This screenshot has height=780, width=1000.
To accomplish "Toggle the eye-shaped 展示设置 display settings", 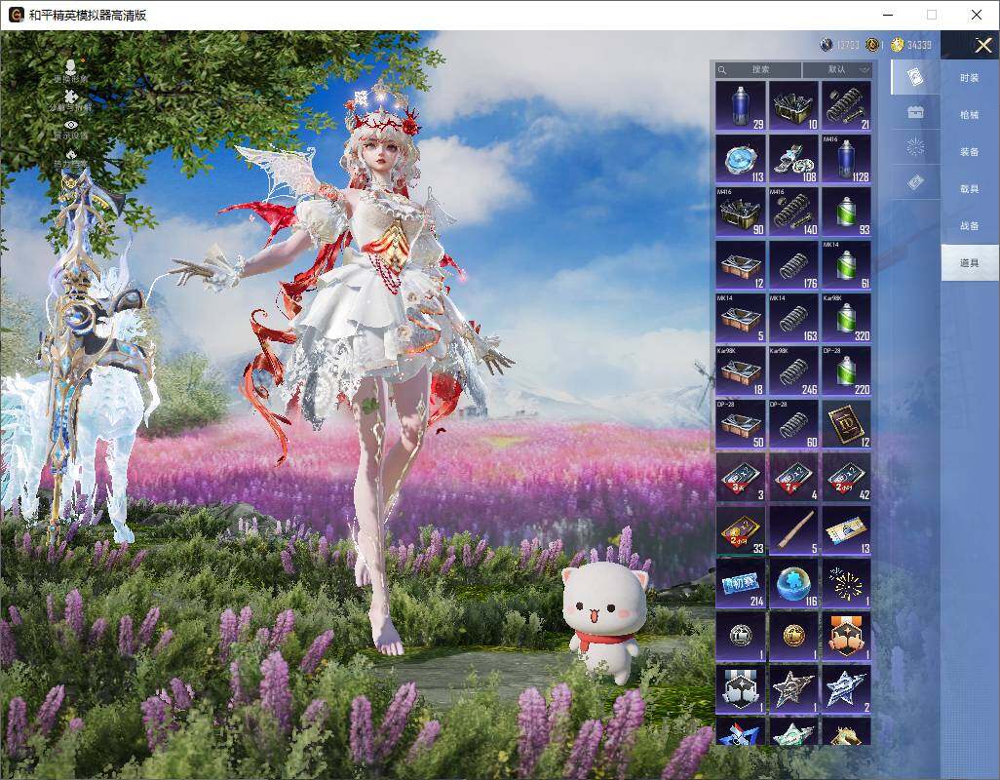I will pos(71,130).
